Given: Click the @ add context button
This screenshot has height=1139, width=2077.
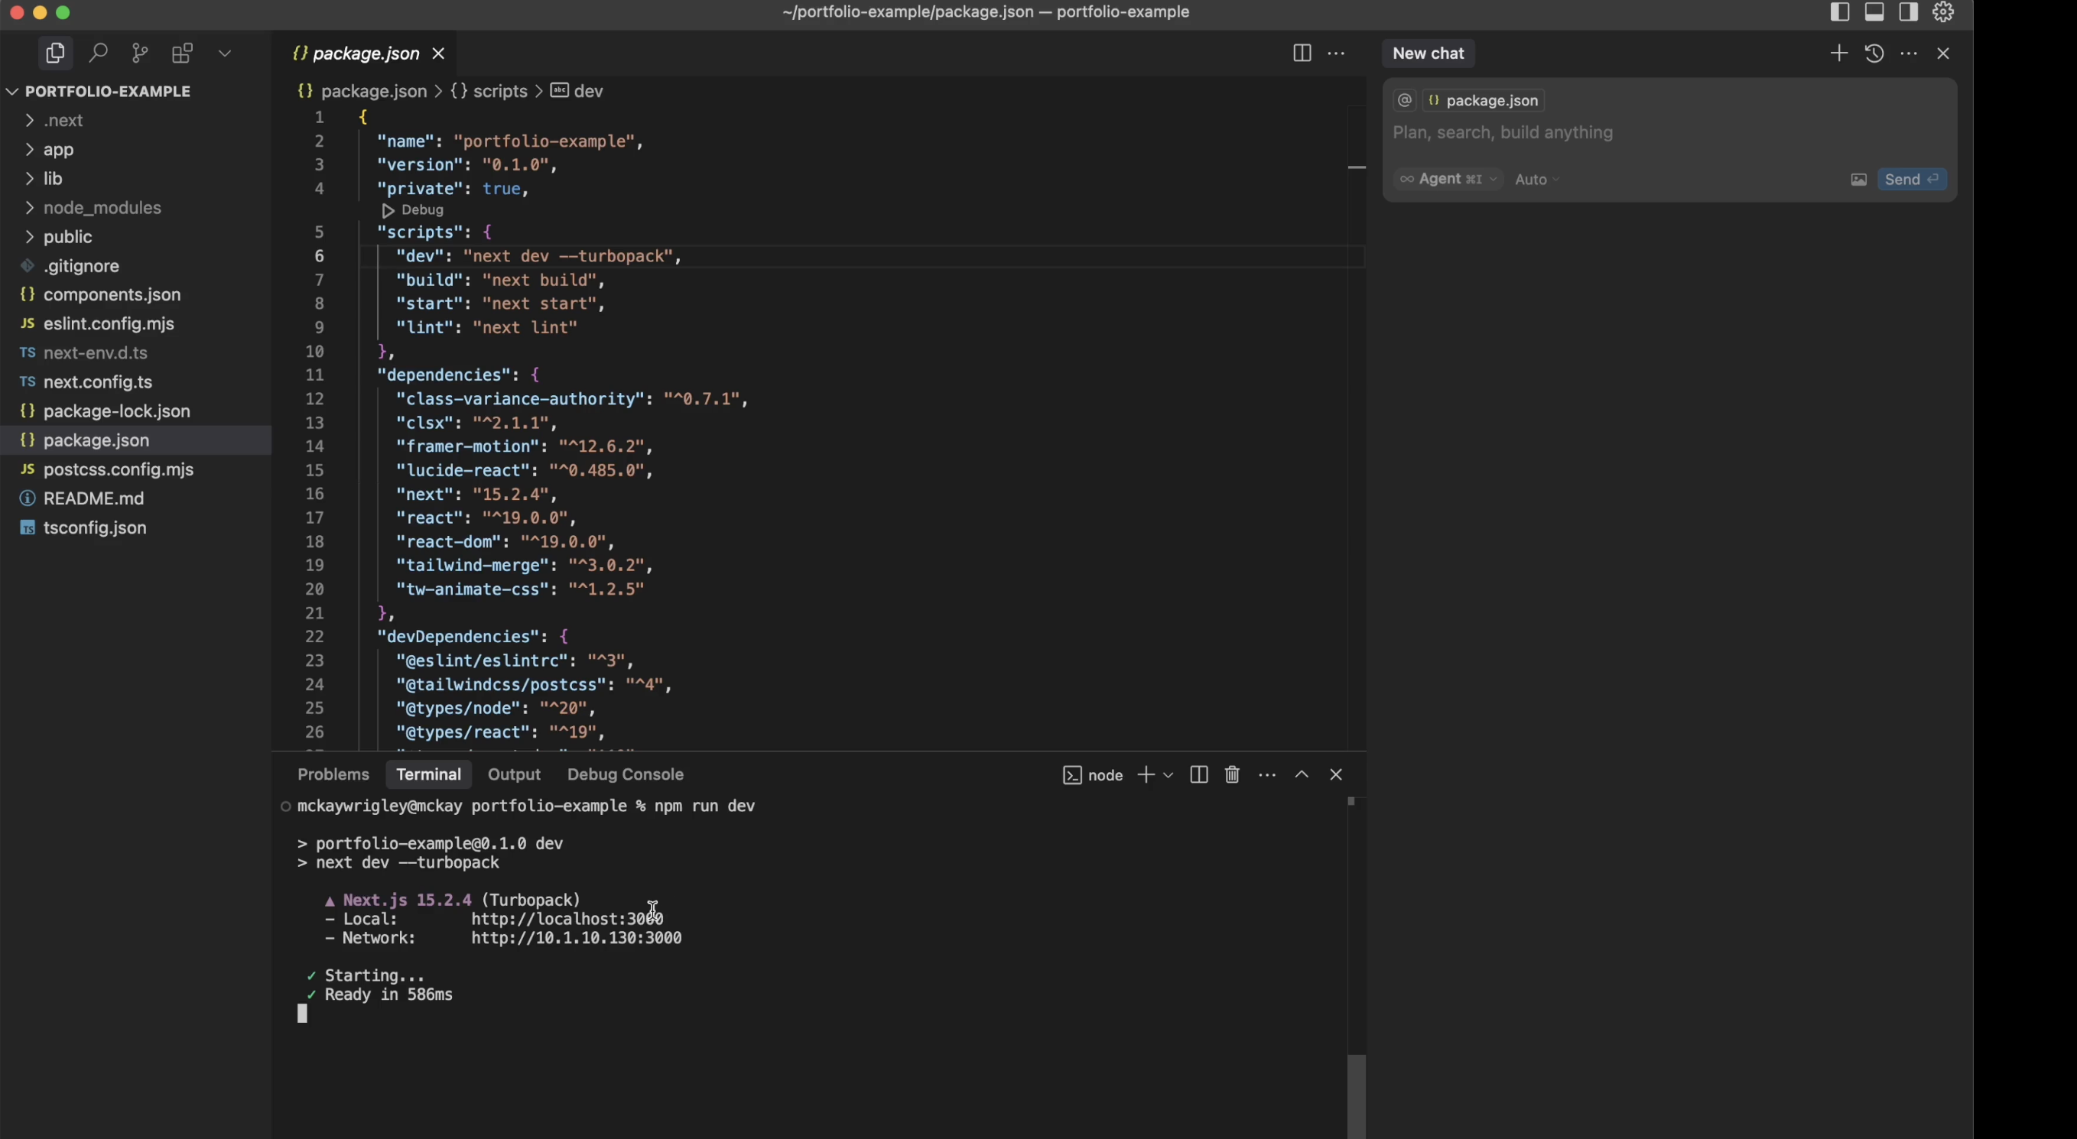Looking at the screenshot, I should [1405, 100].
